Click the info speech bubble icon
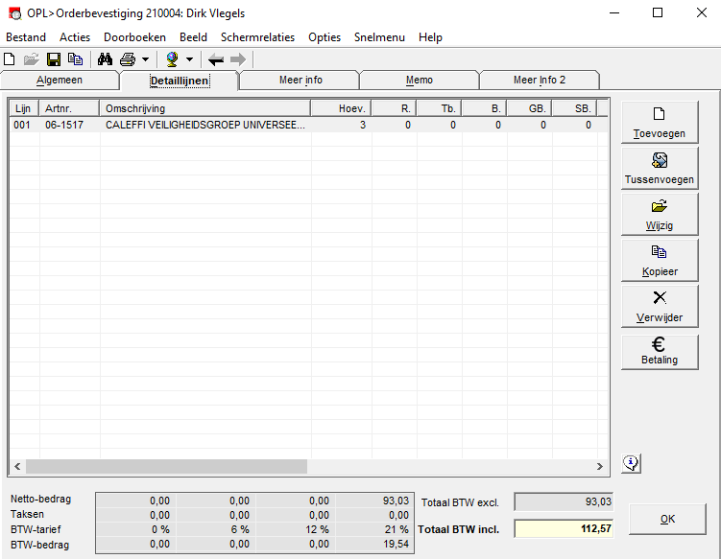Screen dimensions: 721x559 coord(632,463)
